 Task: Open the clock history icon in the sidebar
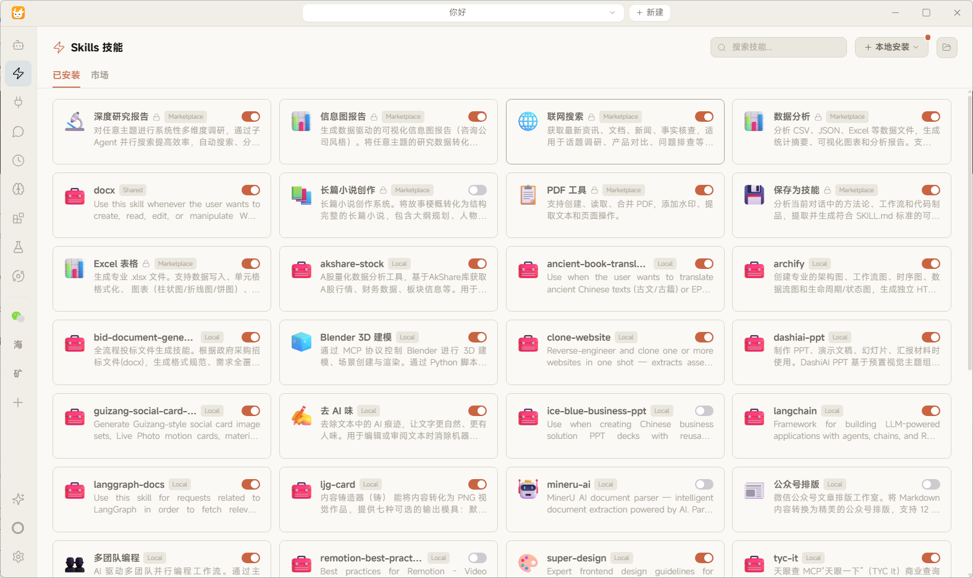(x=19, y=161)
